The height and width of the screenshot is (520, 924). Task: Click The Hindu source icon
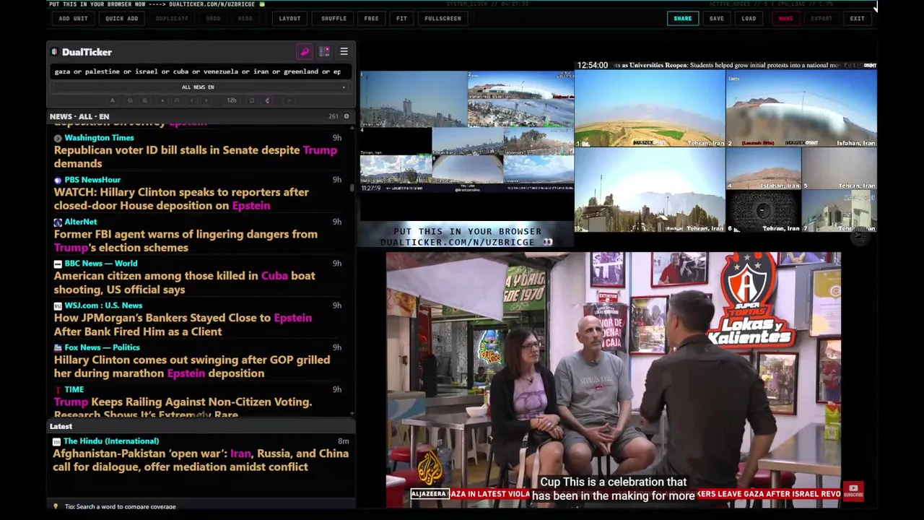coord(56,441)
